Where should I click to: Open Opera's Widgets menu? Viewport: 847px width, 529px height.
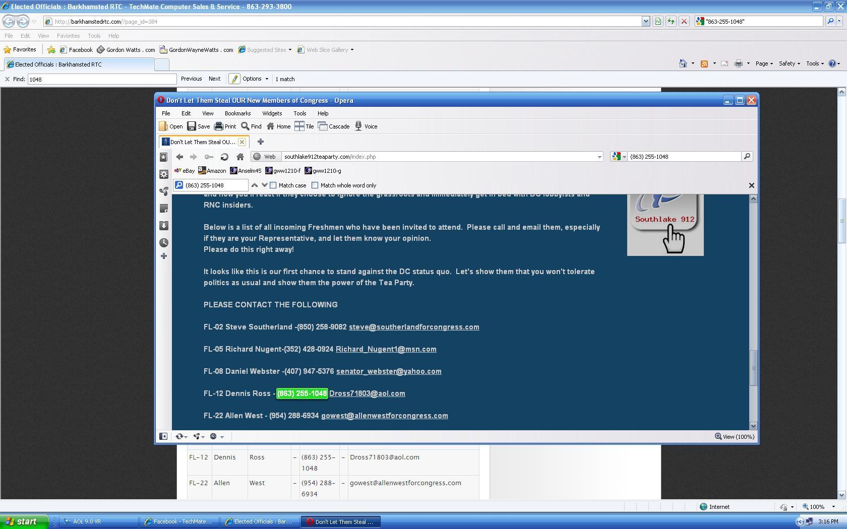[272, 113]
